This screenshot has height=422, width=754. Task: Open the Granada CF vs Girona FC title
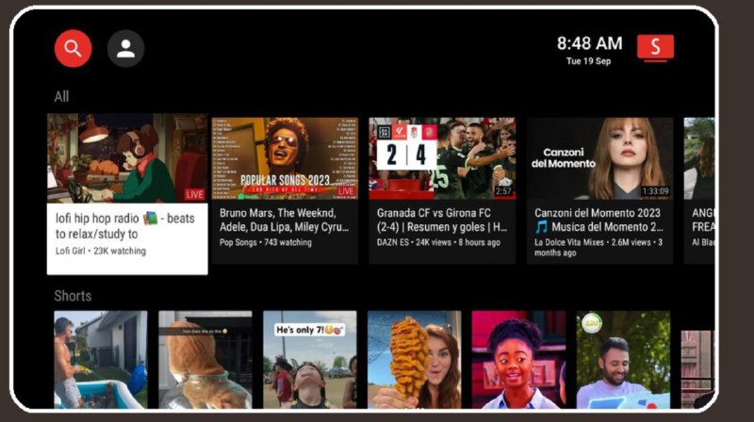point(442,220)
